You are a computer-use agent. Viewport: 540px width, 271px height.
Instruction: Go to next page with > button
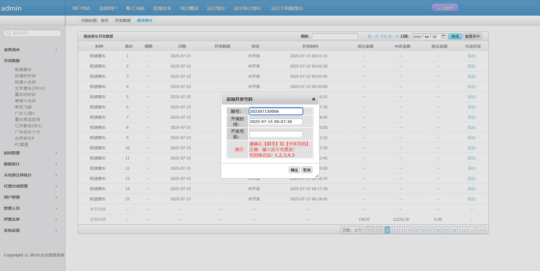coord(472,230)
